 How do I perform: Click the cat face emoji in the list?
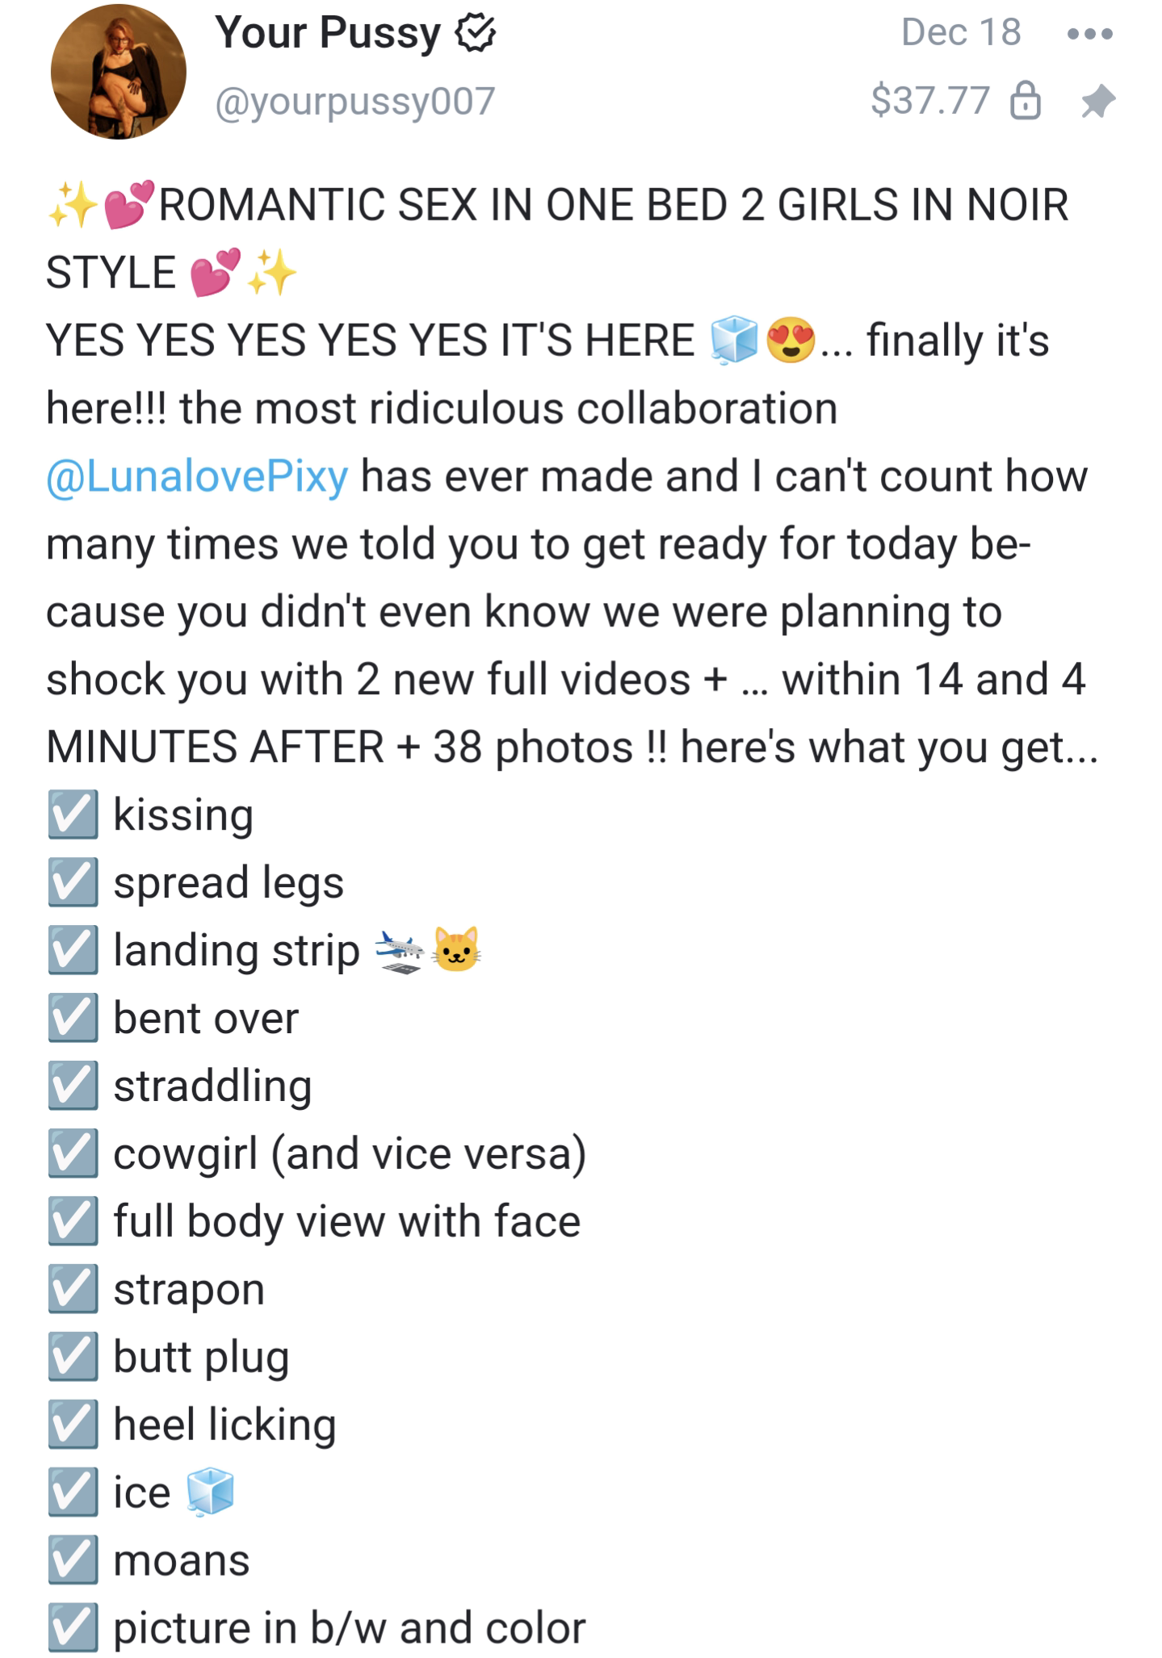457,949
